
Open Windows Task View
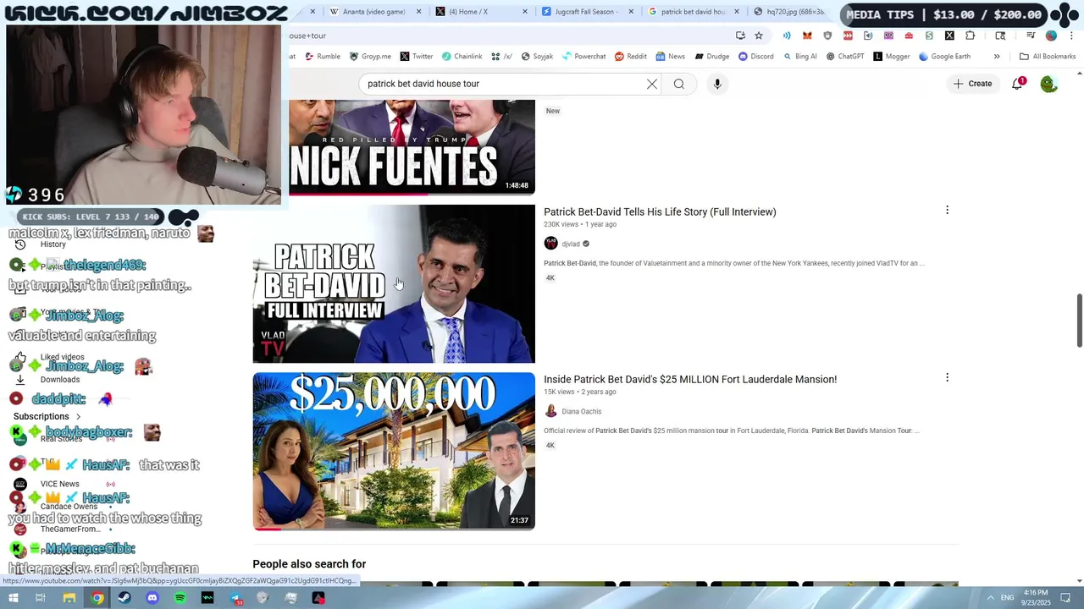(x=40, y=598)
